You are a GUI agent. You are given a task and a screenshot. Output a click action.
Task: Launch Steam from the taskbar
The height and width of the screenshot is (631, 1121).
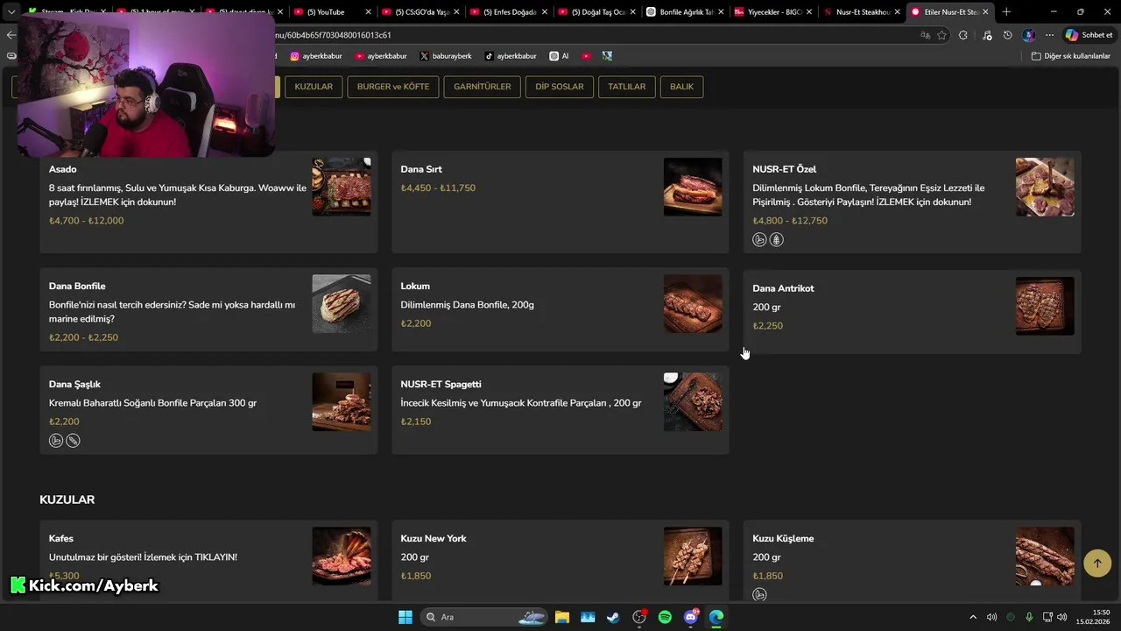[613, 617]
